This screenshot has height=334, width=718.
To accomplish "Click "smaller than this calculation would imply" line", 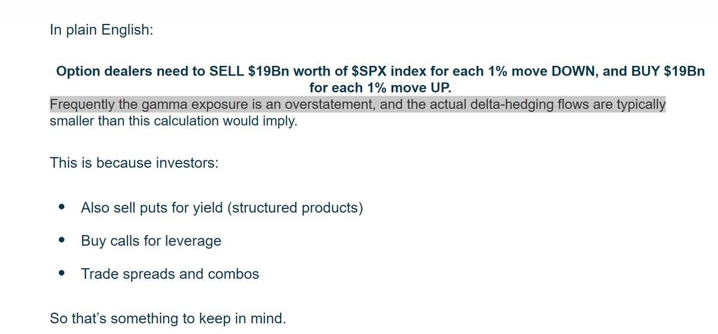I will 173,122.
